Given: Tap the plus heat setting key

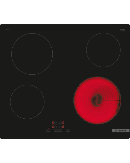Looking at the screenshot, I should (x=60, y=131).
